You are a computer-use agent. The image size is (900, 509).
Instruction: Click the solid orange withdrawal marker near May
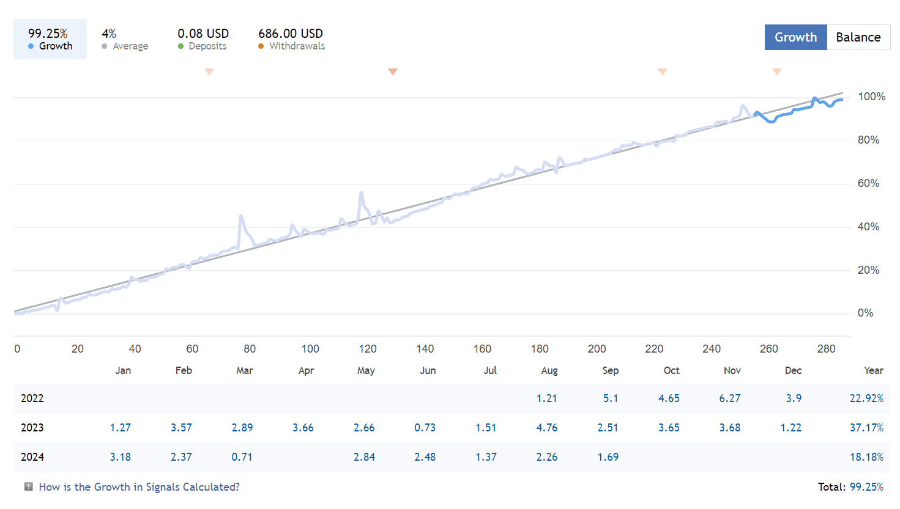(393, 71)
